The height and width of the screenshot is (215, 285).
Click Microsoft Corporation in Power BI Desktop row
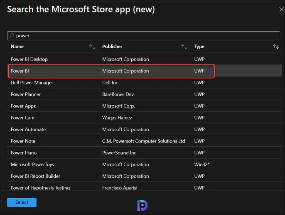pos(126,59)
